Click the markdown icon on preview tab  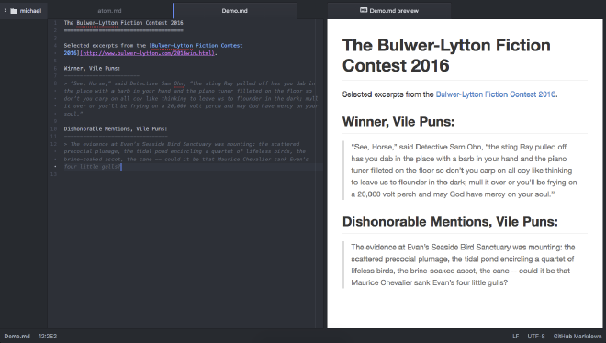tap(364, 10)
